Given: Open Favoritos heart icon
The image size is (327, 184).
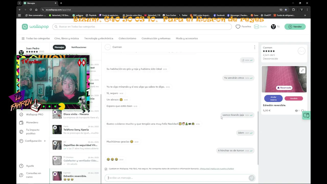Looking at the screenshot, I should click(x=238, y=27).
